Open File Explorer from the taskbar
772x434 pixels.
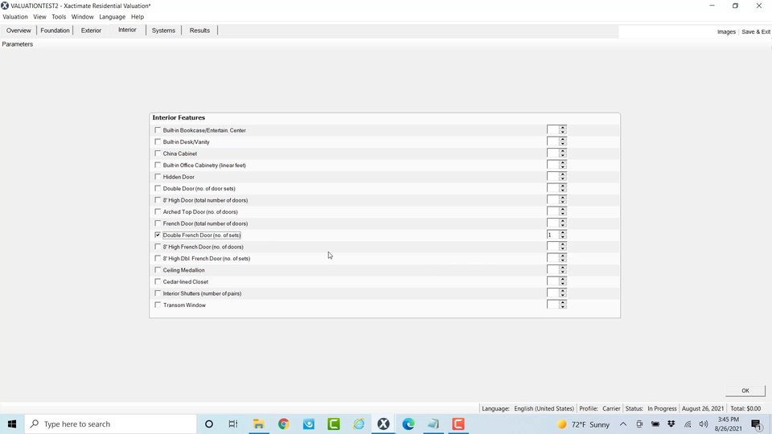[x=258, y=424]
